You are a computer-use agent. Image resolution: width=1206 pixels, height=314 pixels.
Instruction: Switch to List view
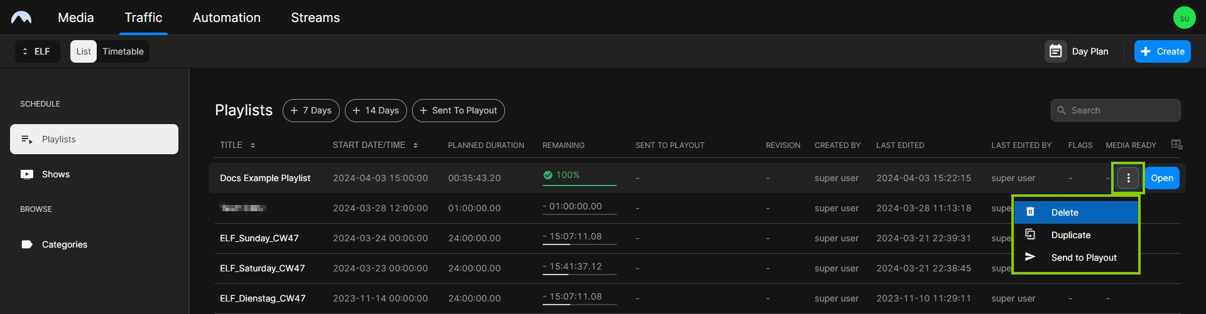pos(84,51)
